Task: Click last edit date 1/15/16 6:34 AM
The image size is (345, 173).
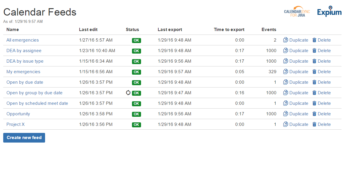Action: click(96, 61)
